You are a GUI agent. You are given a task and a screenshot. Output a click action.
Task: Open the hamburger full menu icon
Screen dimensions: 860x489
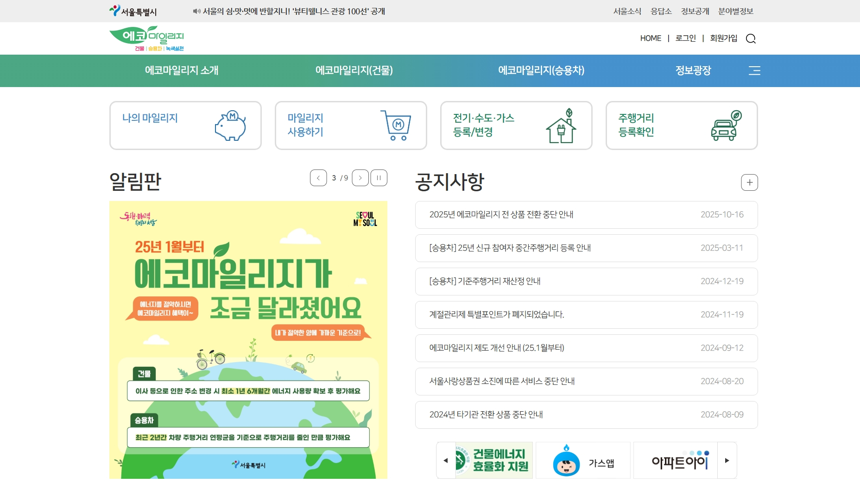coord(754,70)
